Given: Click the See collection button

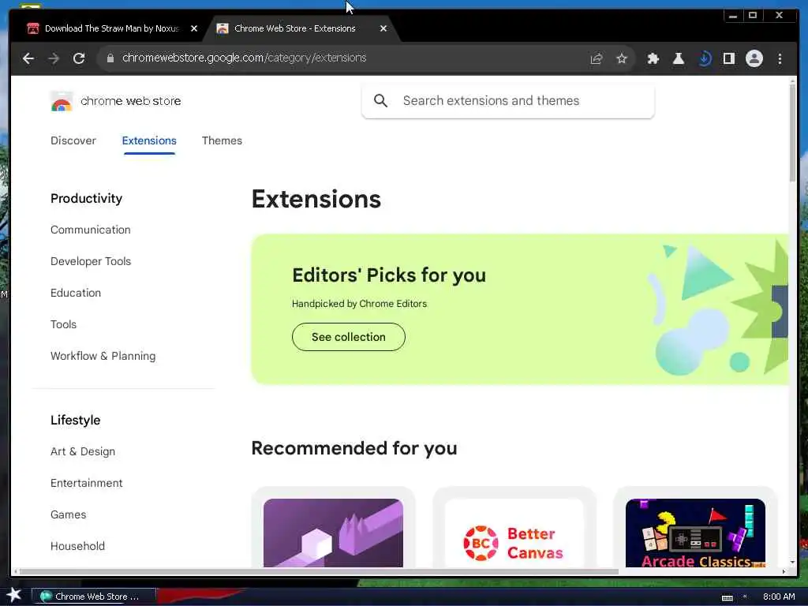Looking at the screenshot, I should tap(348, 337).
